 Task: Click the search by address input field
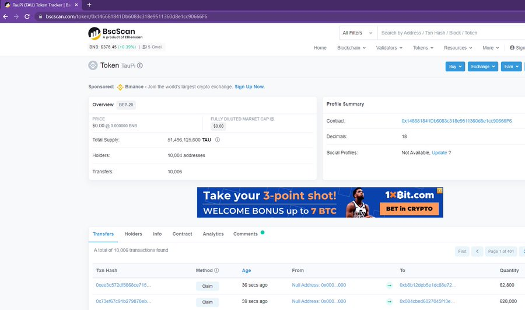click(451, 33)
